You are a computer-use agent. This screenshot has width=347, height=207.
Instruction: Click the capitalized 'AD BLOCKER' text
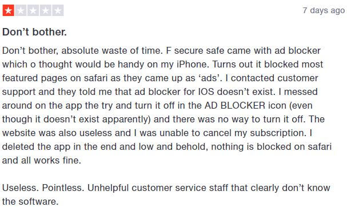[x=235, y=106]
